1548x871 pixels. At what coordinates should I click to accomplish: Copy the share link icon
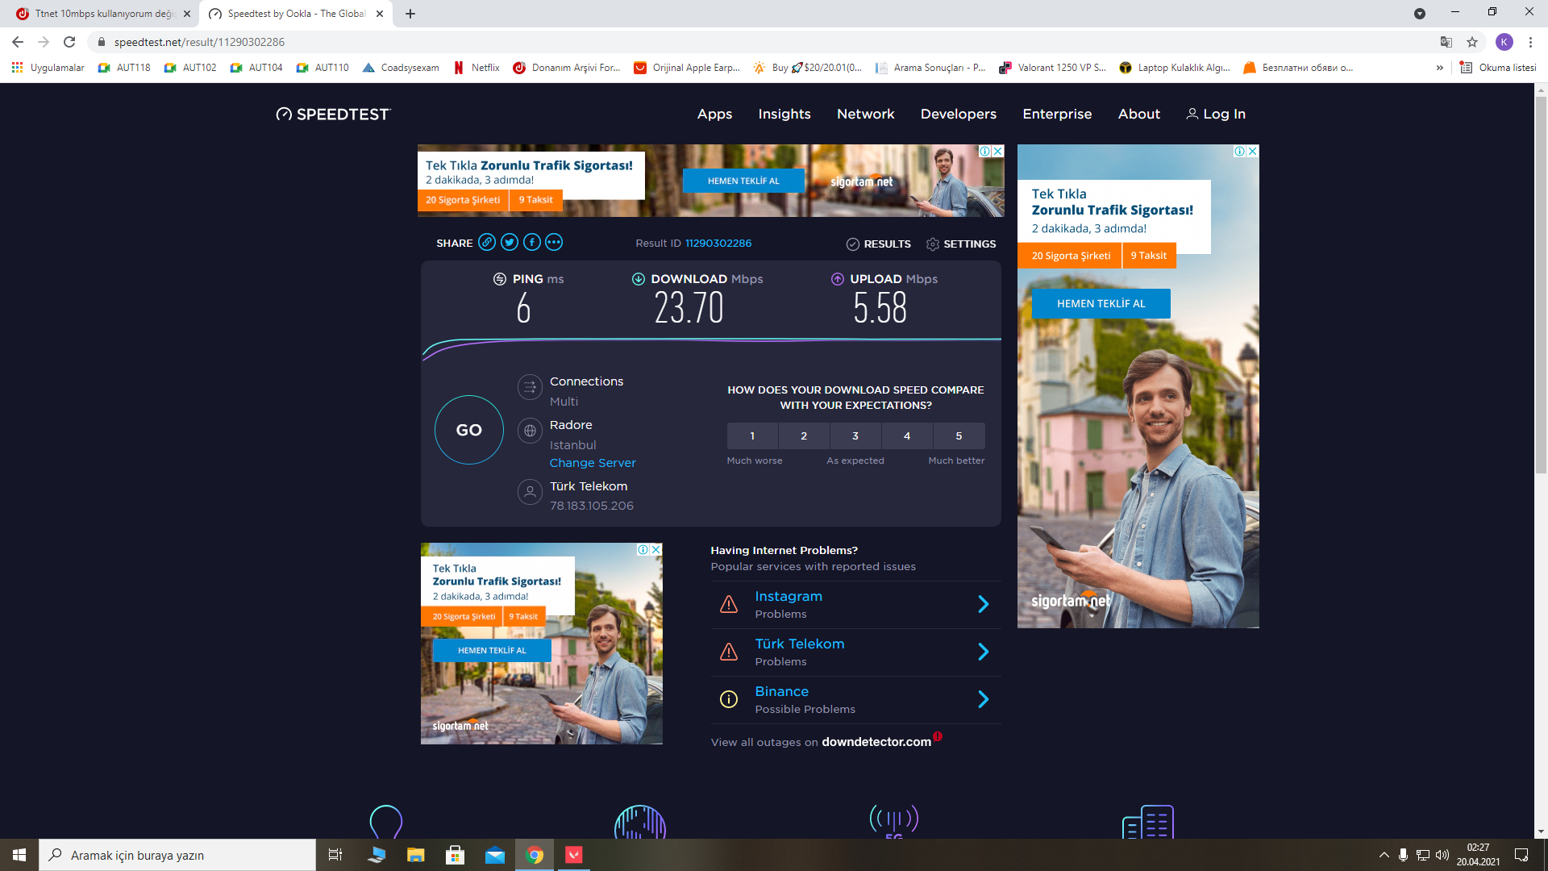487,242
